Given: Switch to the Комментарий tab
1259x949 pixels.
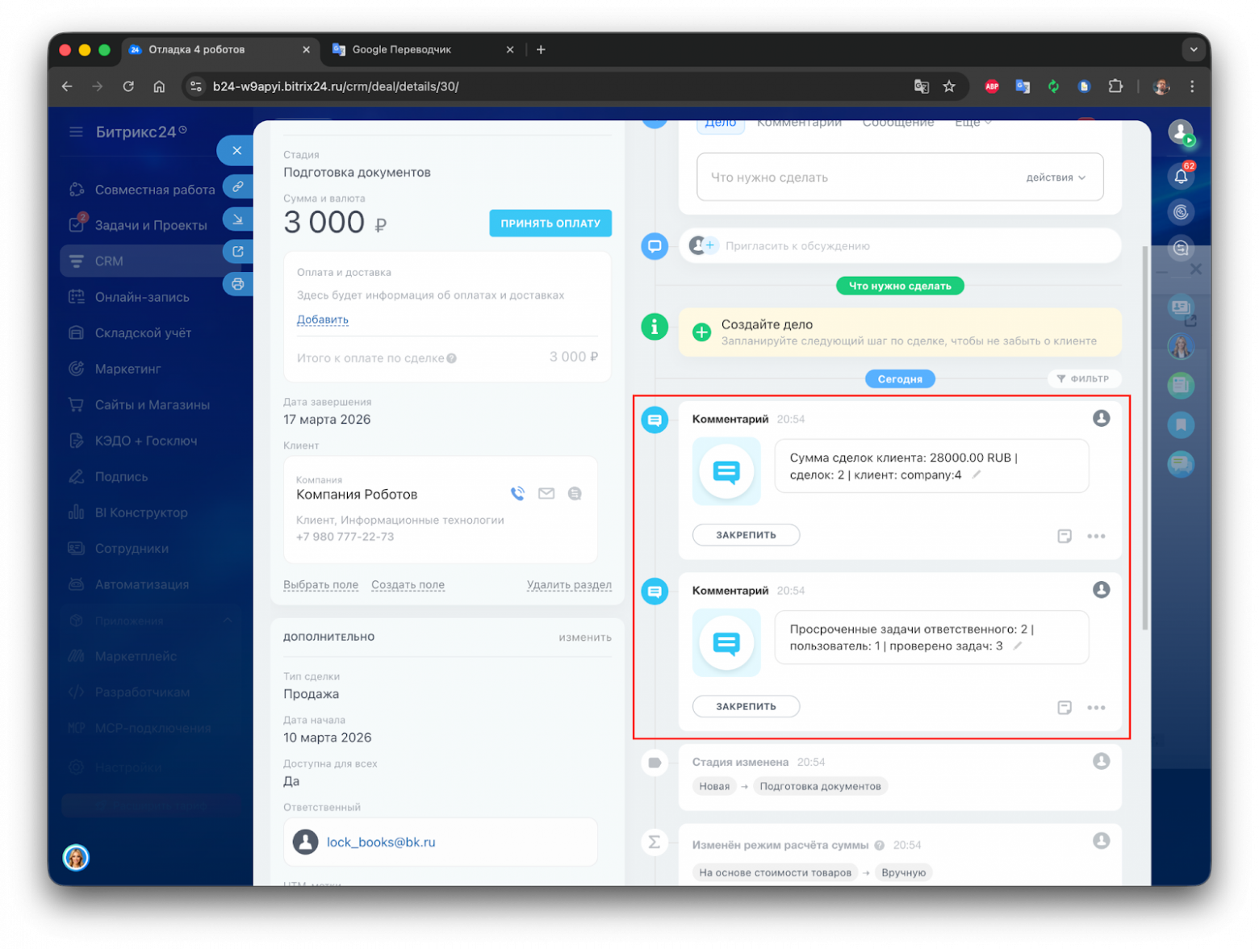Looking at the screenshot, I should [x=798, y=123].
